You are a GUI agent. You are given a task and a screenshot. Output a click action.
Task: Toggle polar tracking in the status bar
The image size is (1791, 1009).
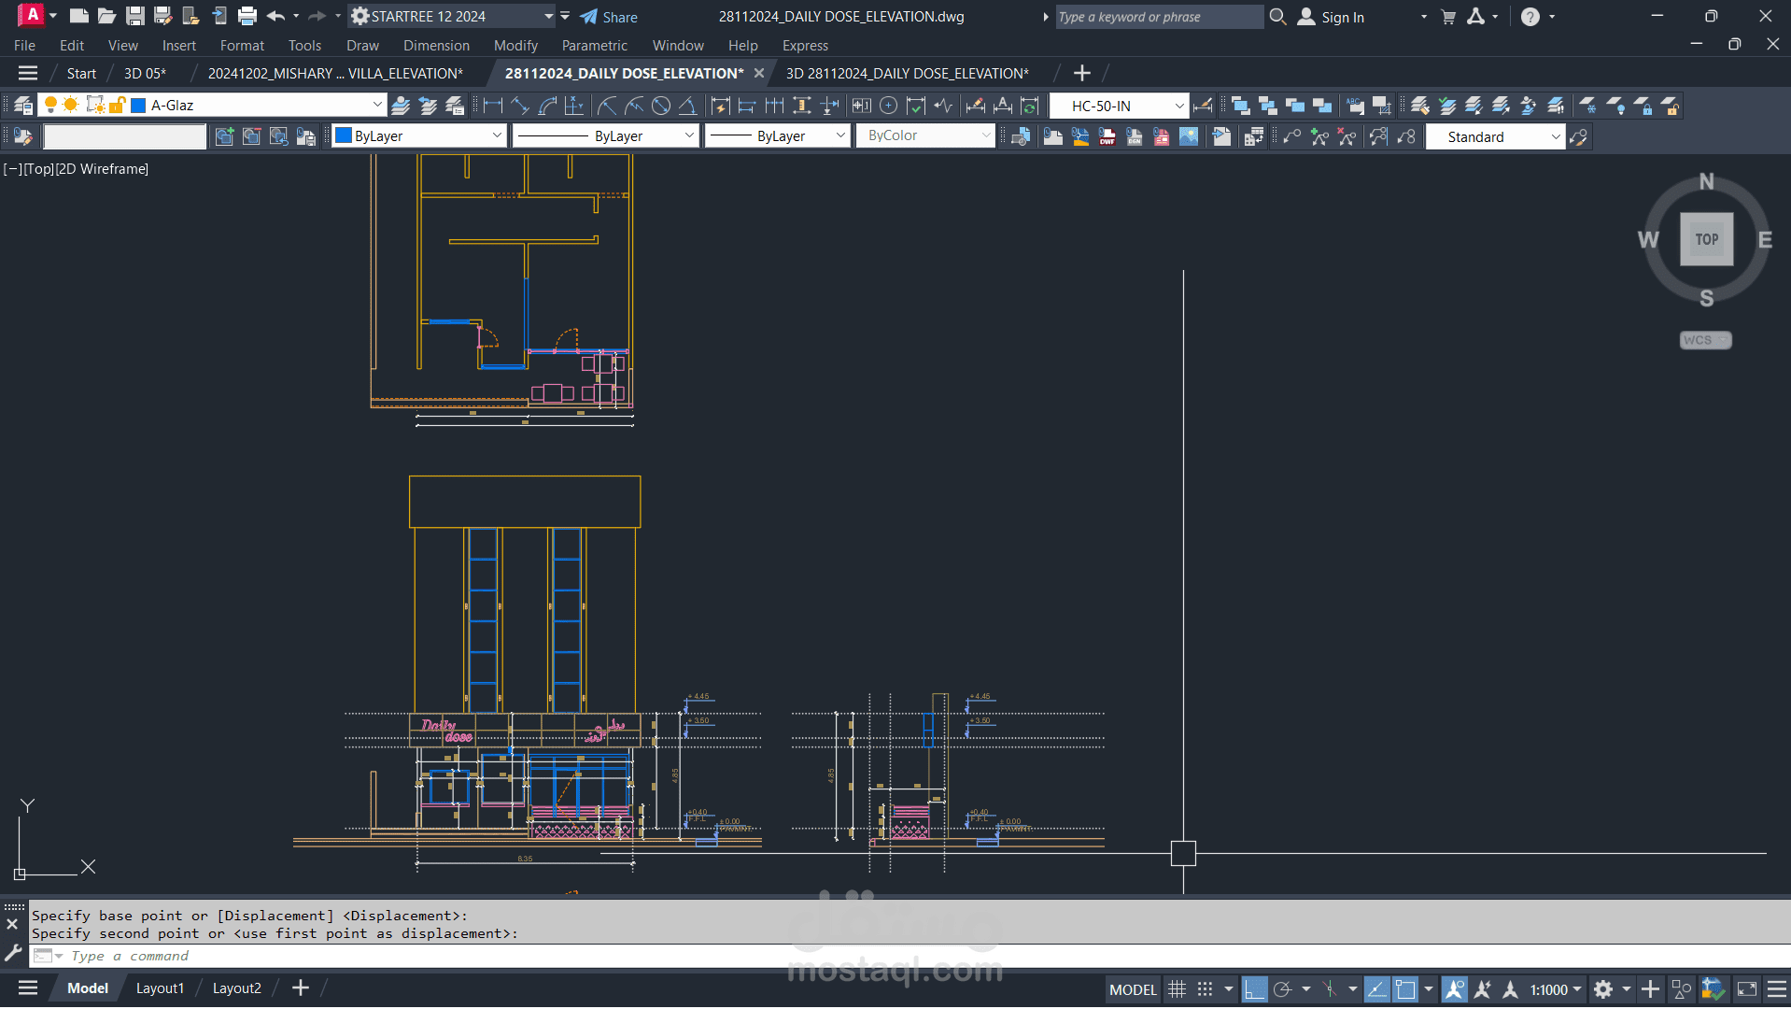click(x=1282, y=988)
